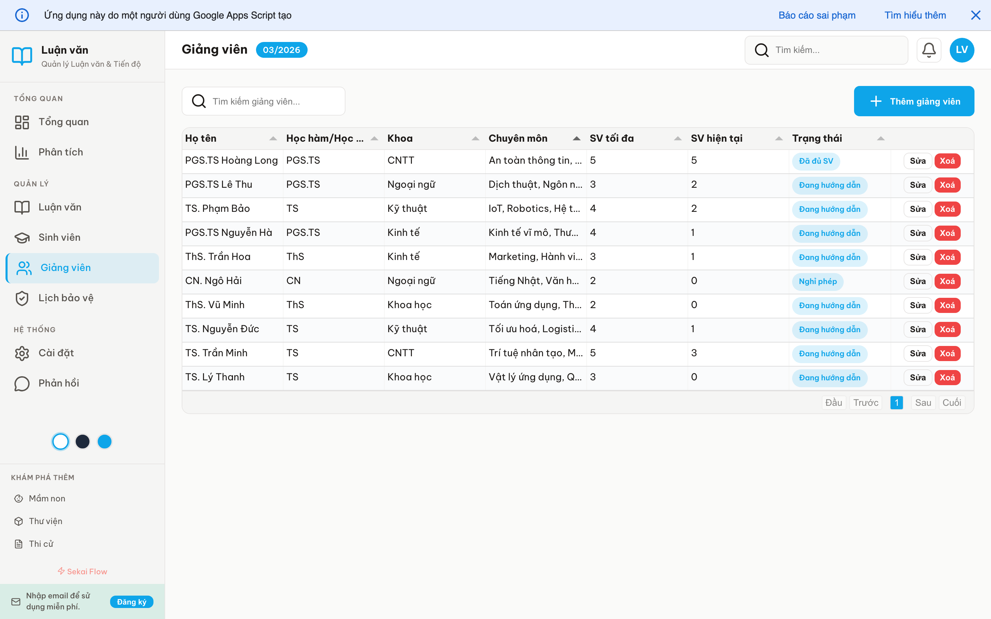Click the Thêm giảng viên button

pyautogui.click(x=914, y=101)
